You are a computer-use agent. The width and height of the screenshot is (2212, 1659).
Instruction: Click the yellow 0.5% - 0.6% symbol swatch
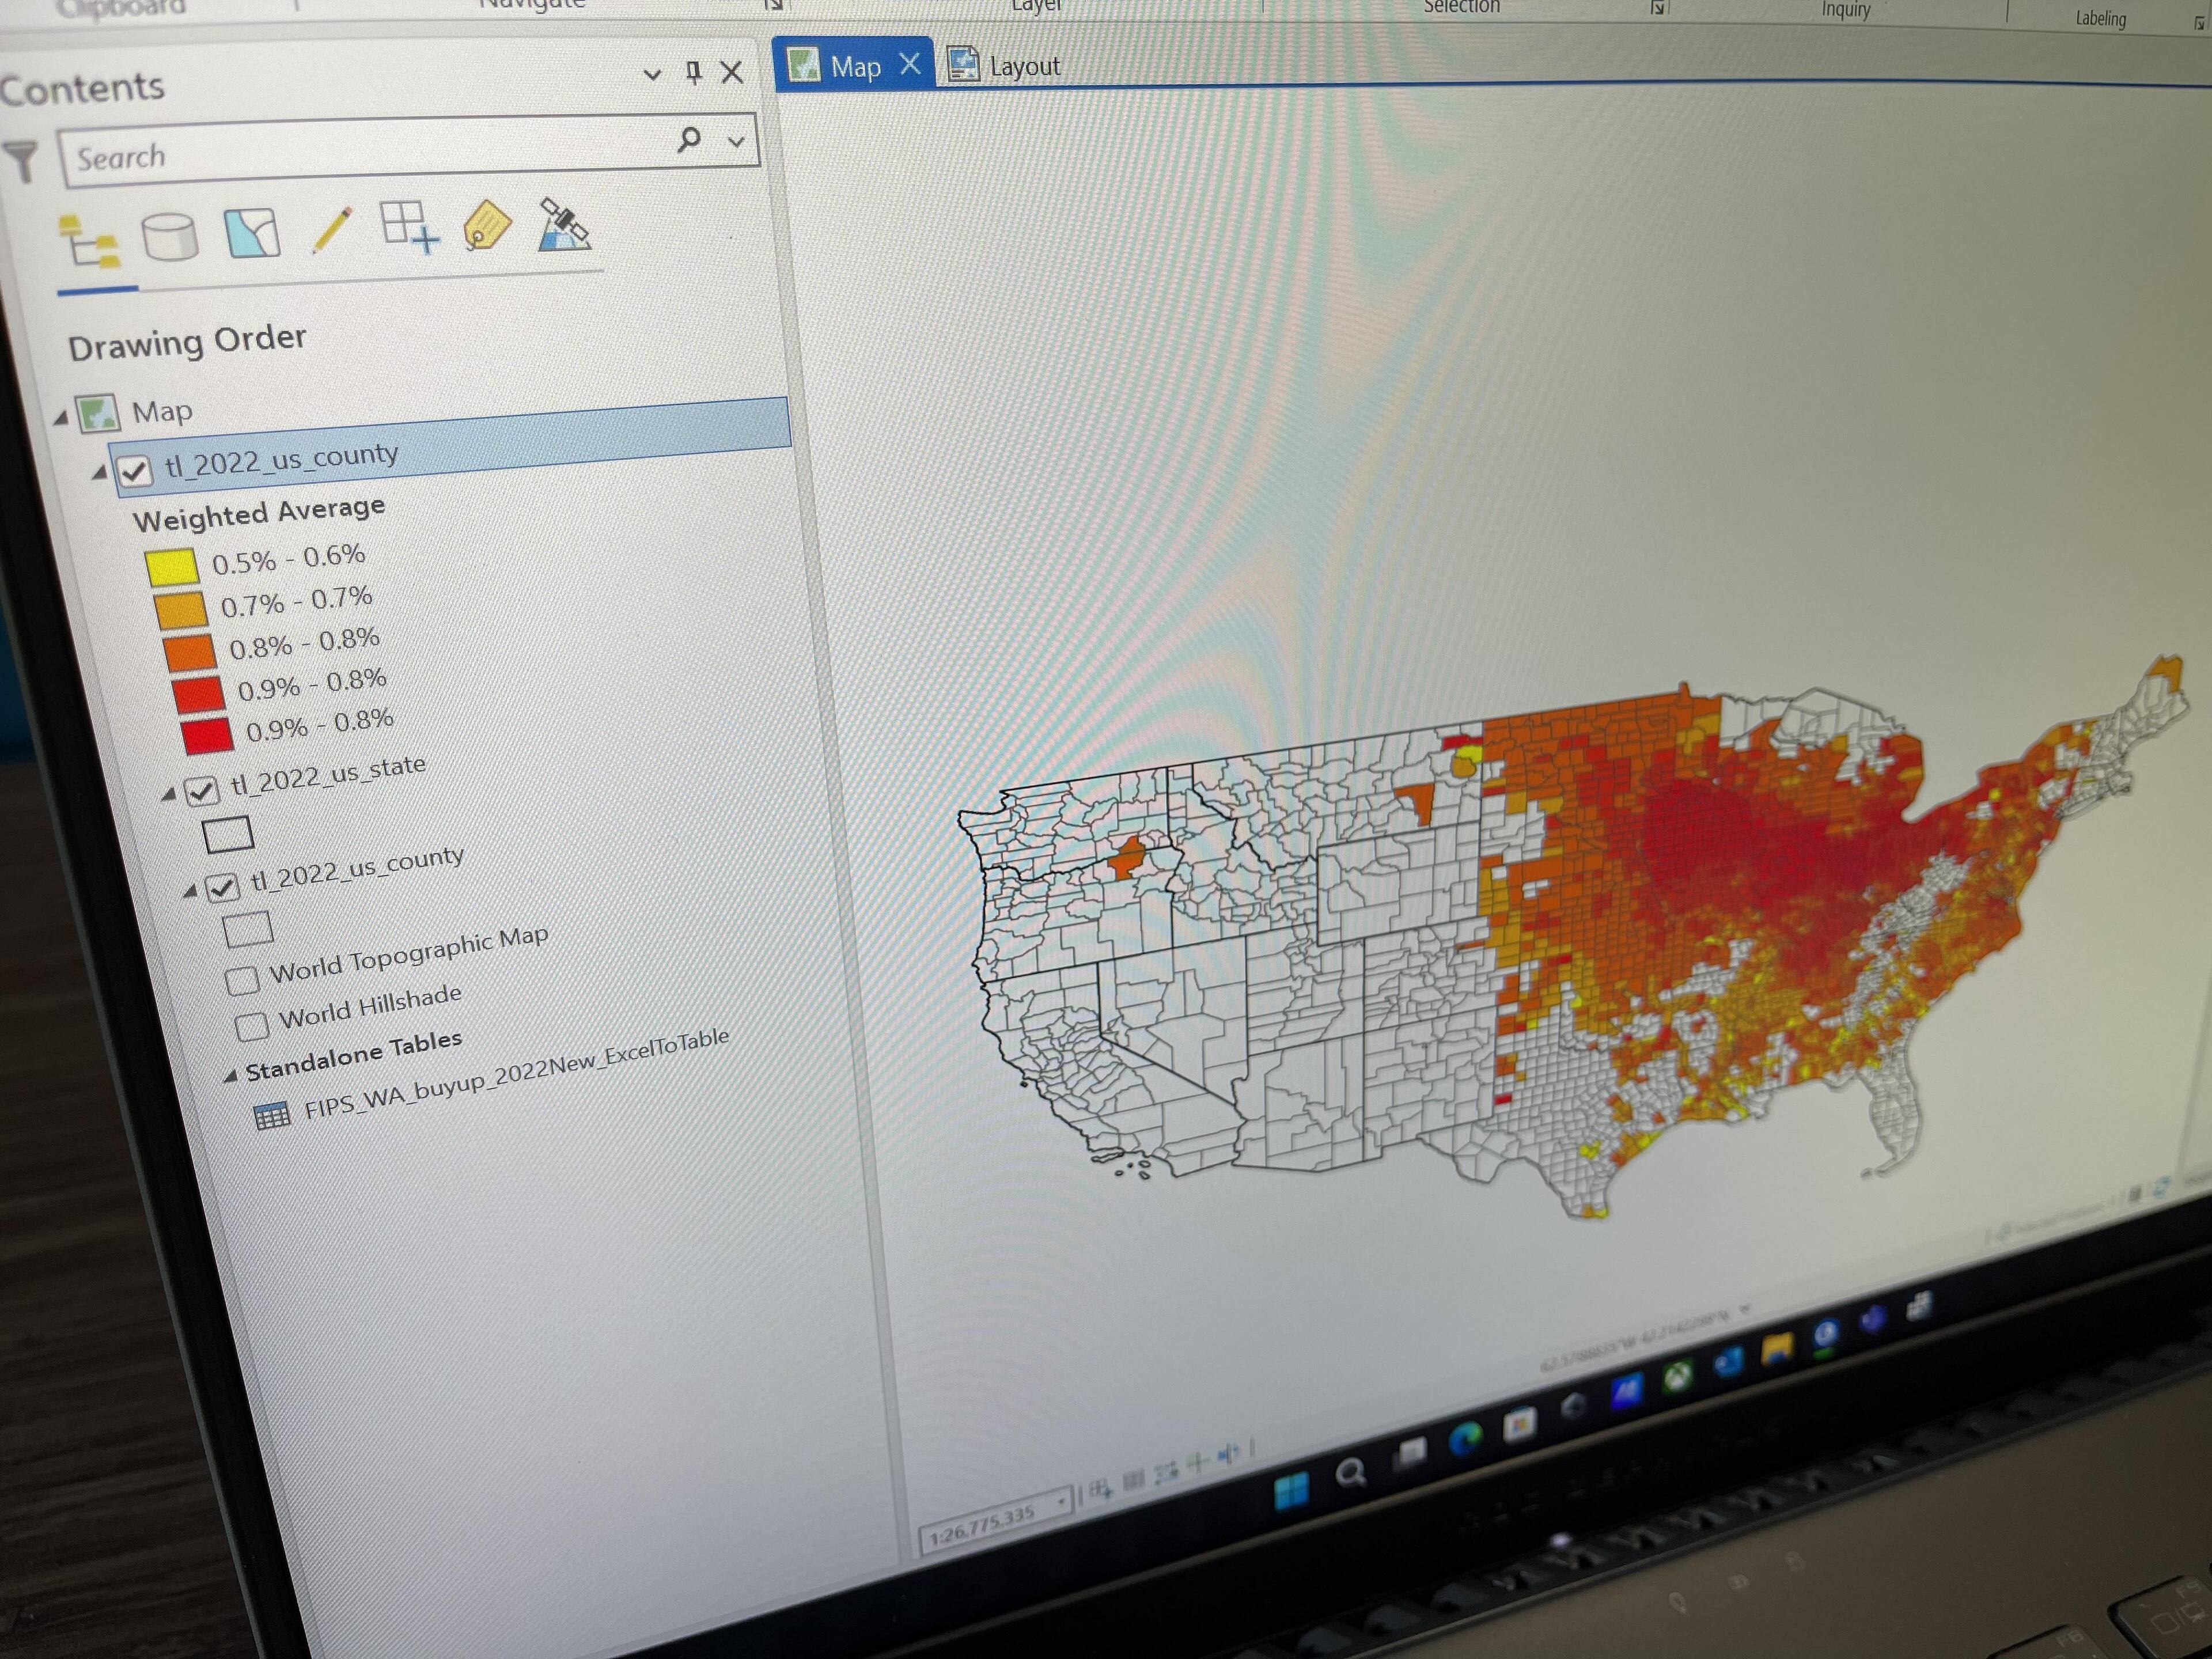coord(172,567)
